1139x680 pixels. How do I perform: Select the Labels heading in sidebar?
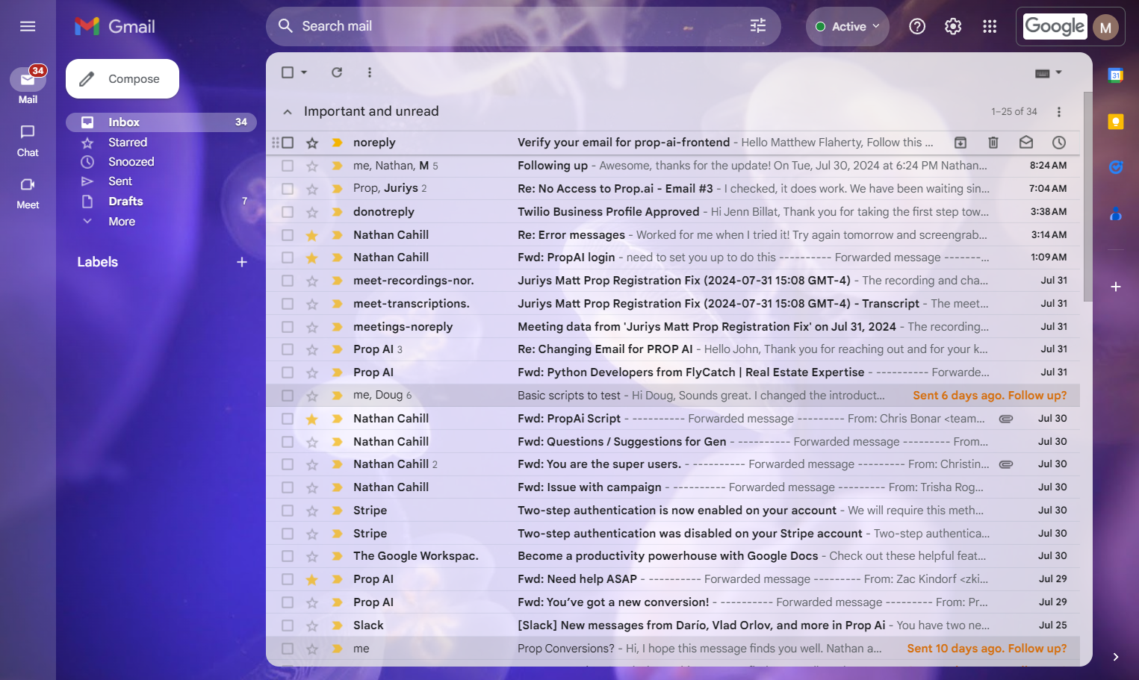pyautogui.click(x=98, y=262)
